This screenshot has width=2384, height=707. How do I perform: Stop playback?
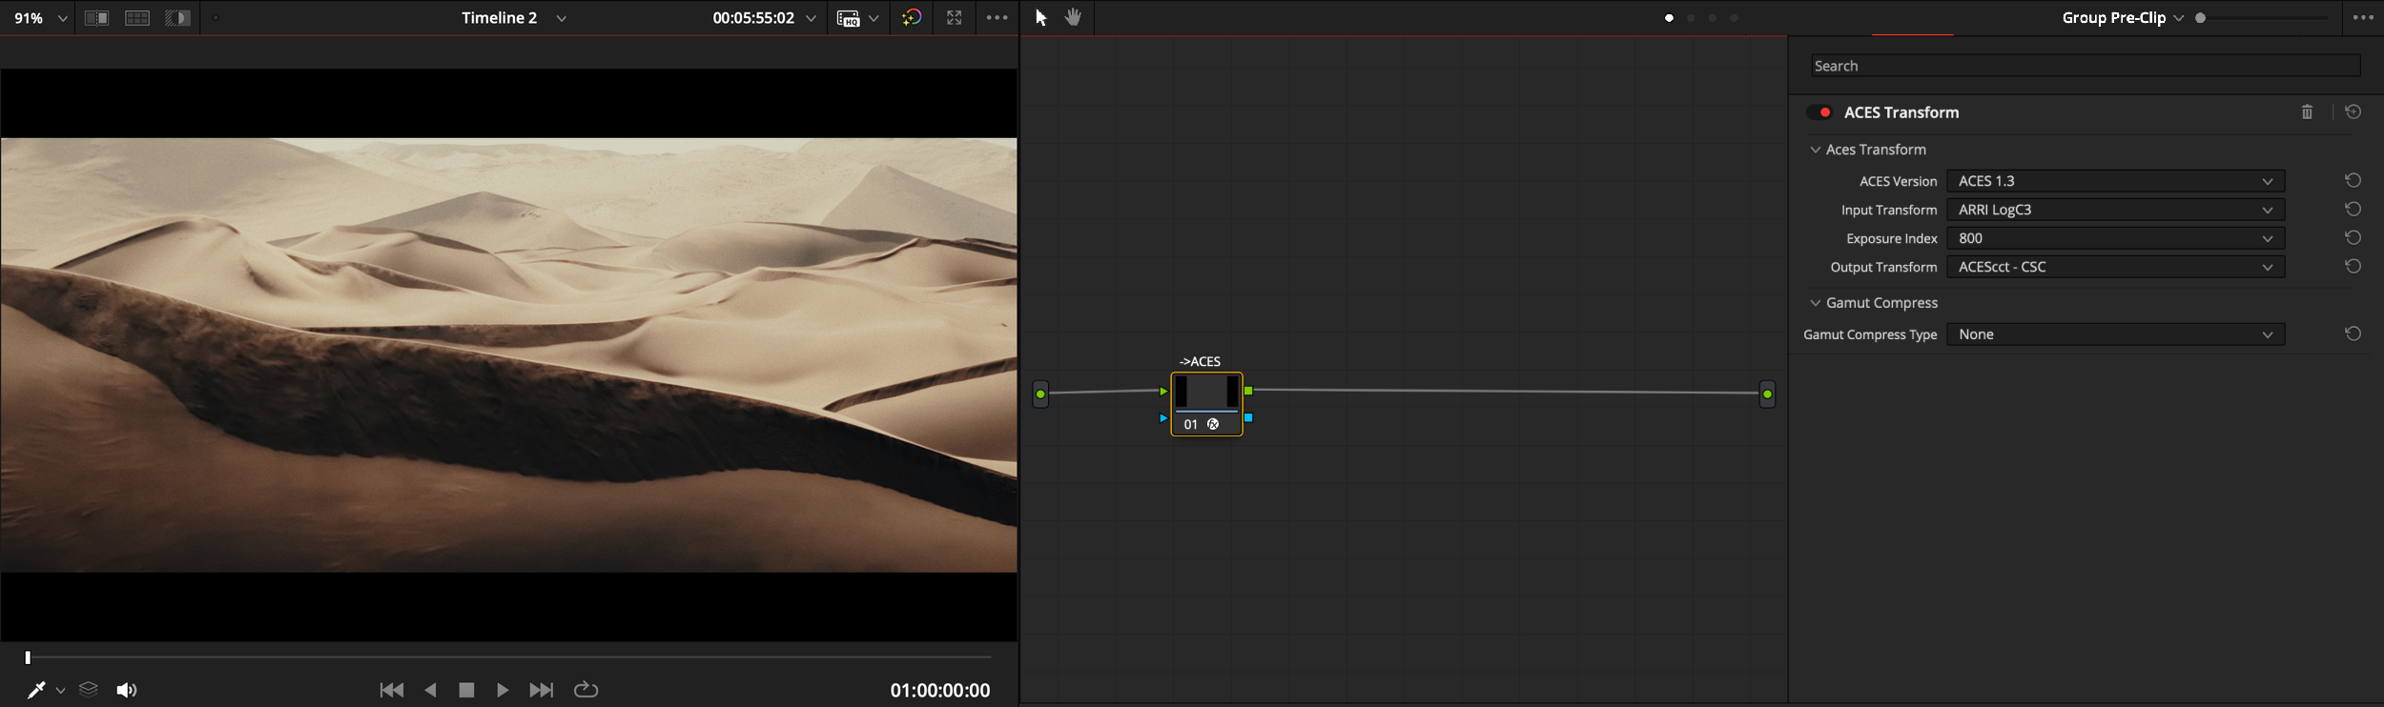[466, 690]
